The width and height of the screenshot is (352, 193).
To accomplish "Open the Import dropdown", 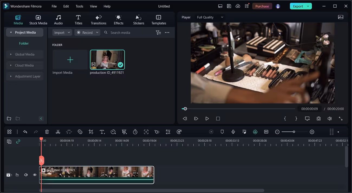I will click(x=62, y=33).
